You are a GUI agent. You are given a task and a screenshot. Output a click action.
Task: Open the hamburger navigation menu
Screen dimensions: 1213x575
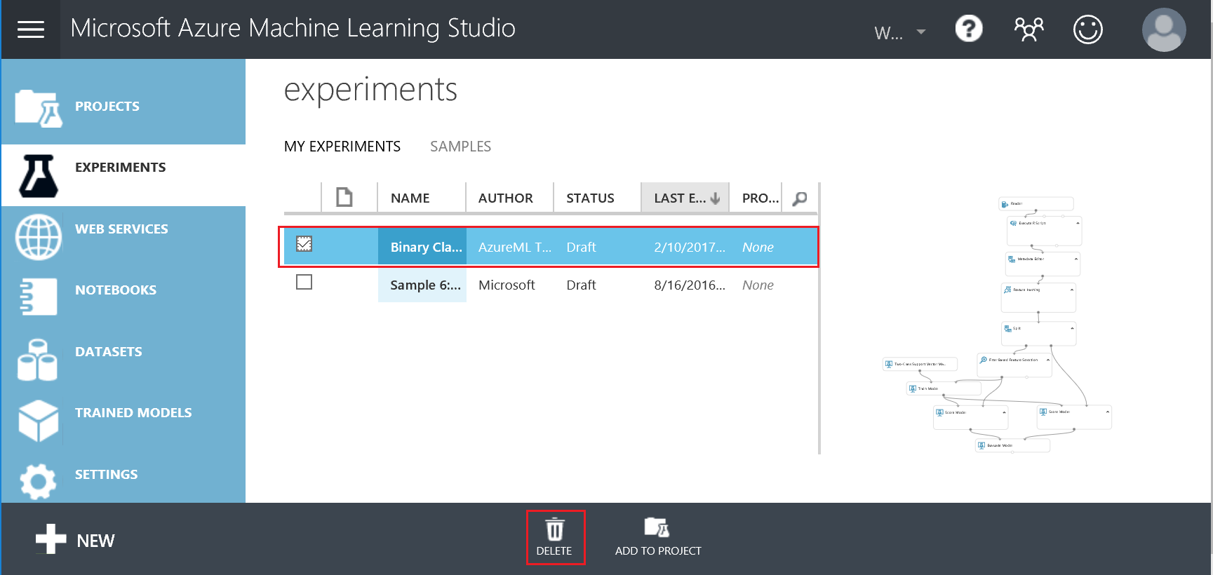click(x=31, y=29)
